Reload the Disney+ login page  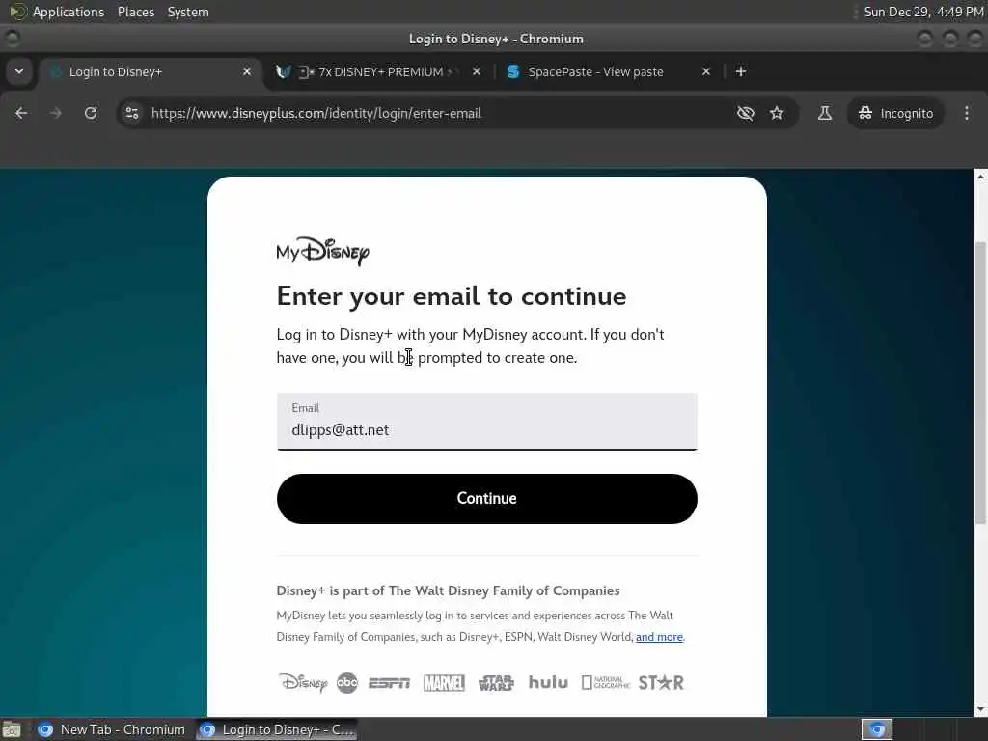[x=91, y=114]
